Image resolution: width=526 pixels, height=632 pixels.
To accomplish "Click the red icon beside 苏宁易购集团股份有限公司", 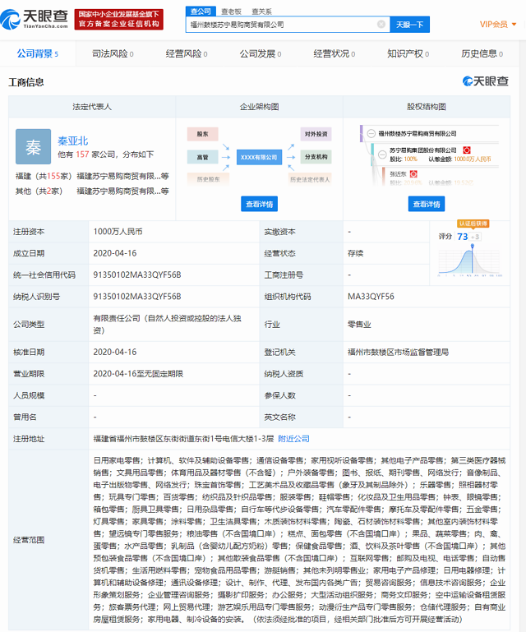I will pos(467,150).
